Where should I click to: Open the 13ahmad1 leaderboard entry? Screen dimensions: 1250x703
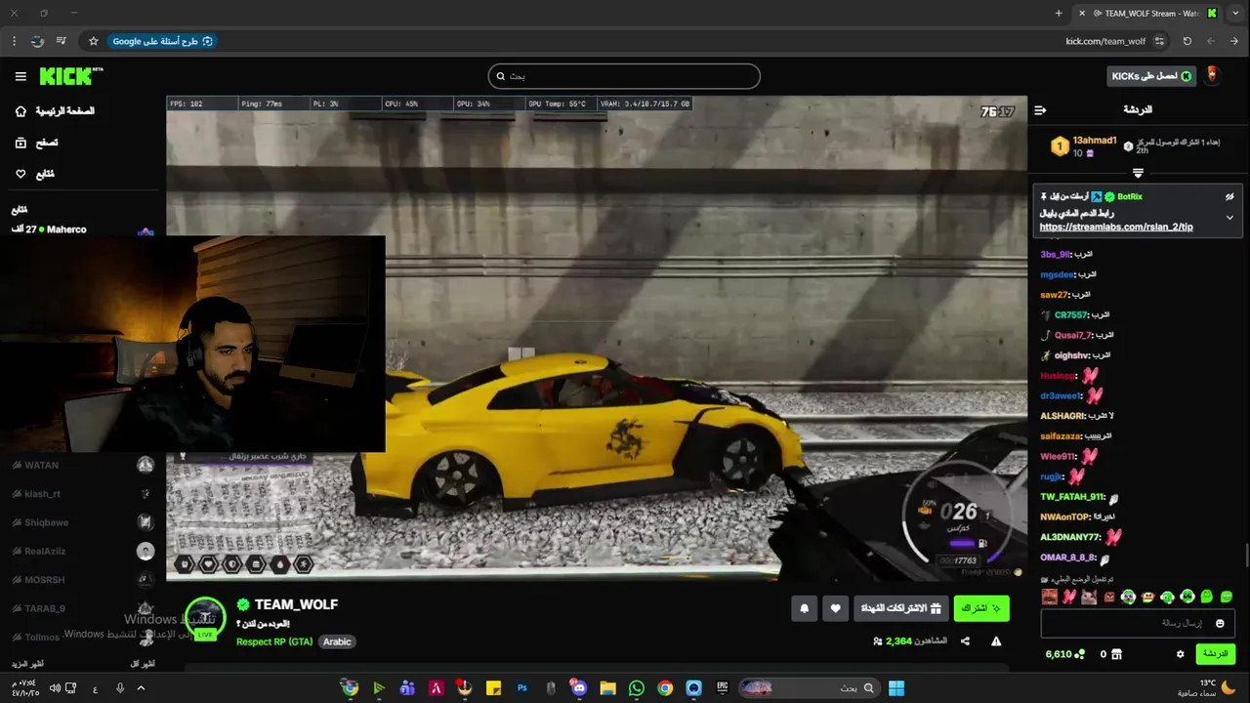click(x=1084, y=146)
